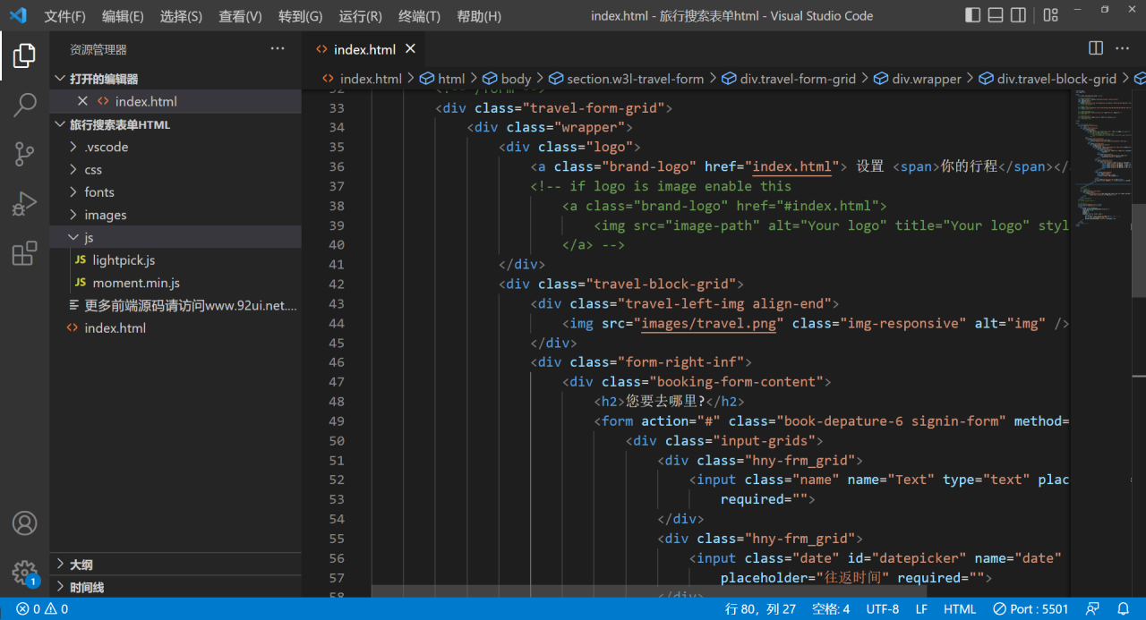1146x620 pixels.
Task: Toggle secondary side bar layout button
Action: pos(1019,15)
